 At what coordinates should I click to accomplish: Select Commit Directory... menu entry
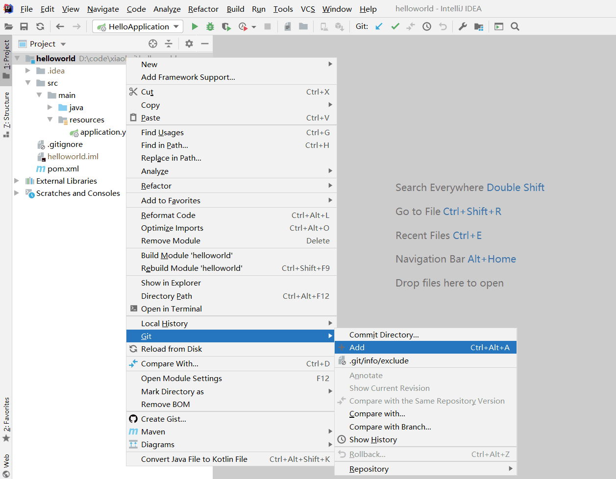[x=384, y=335]
